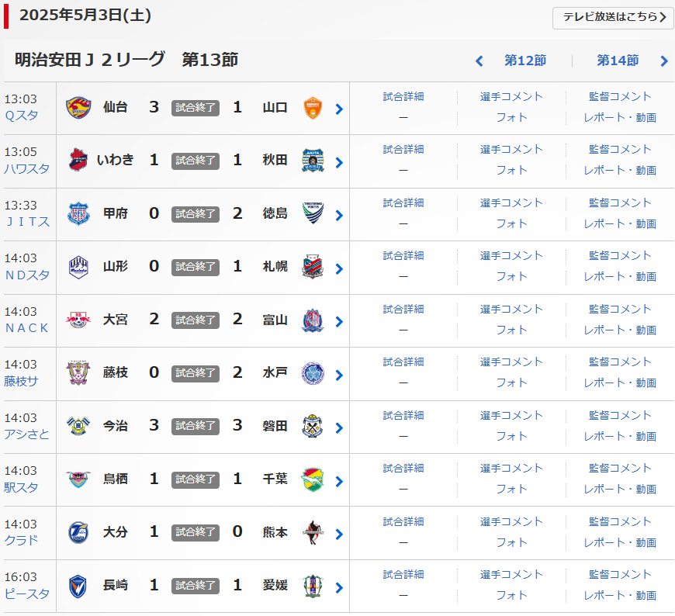Screen dimensions: 675x616
Task: Open the Qスタ stadium link
Action: (x=21, y=116)
